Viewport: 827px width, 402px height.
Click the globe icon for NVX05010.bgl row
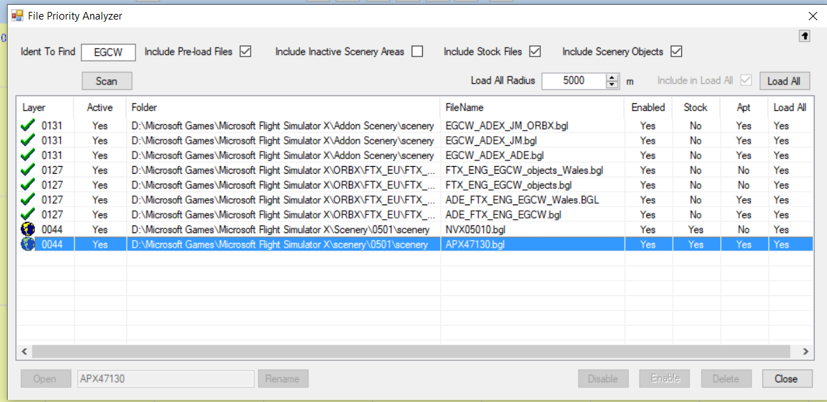tap(28, 230)
